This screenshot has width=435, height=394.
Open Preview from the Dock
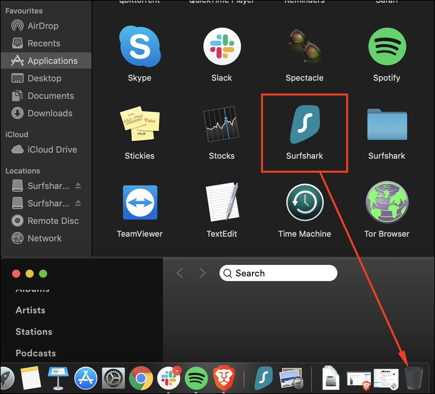292,378
